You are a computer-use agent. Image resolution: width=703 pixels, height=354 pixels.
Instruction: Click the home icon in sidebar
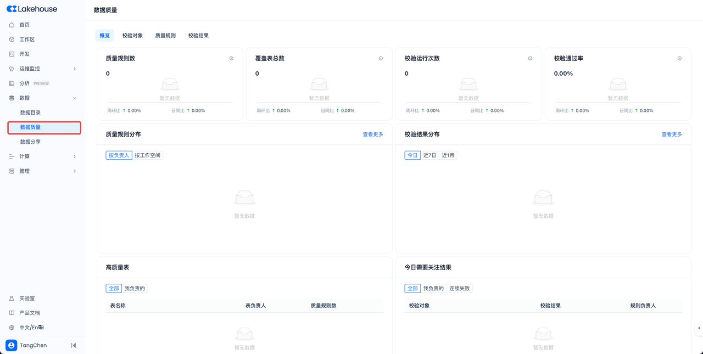coord(12,25)
